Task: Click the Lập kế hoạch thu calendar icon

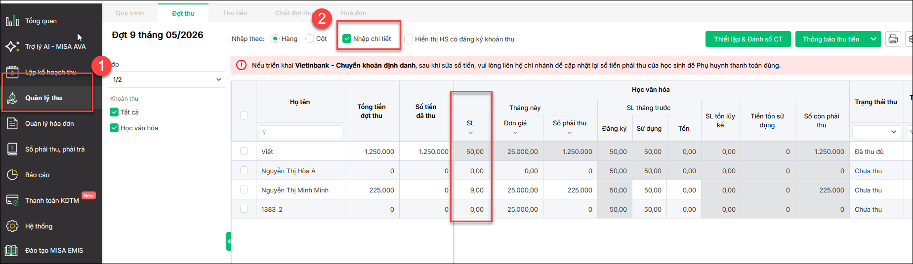Action: (x=12, y=72)
